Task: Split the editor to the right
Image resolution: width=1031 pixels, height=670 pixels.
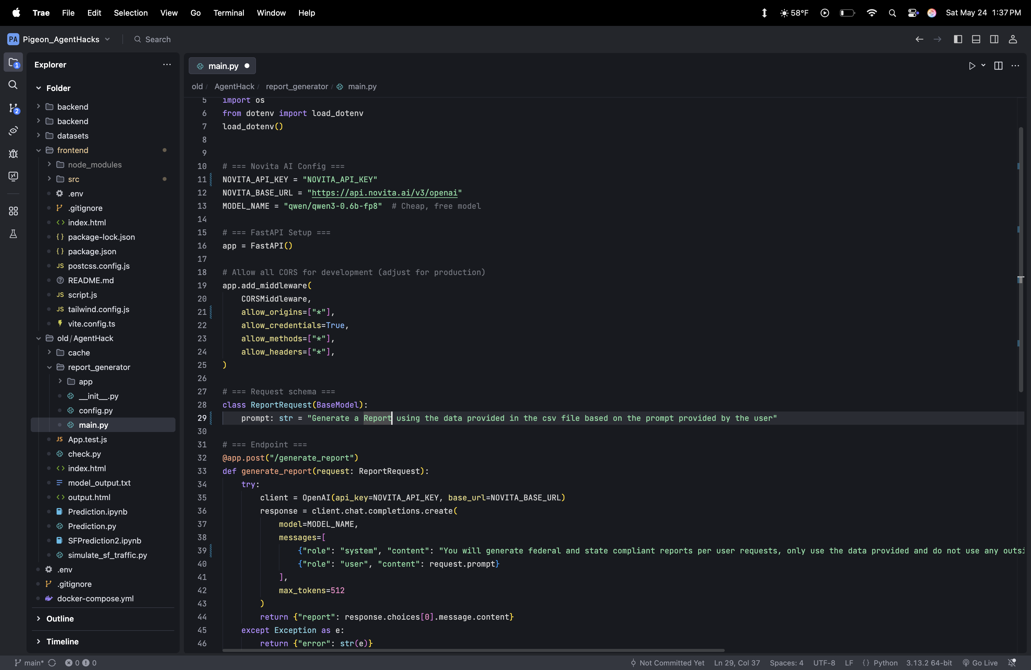Action: click(x=998, y=66)
